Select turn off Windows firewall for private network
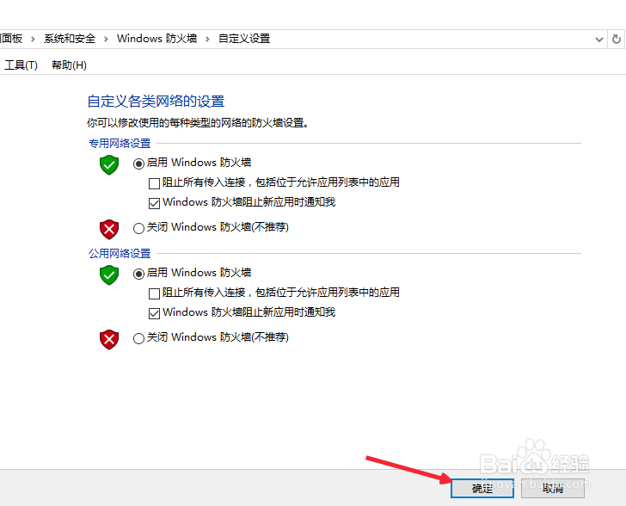Viewport: 626px width, 506px height. [x=138, y=228]
